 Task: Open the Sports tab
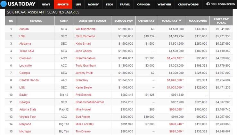(63, 4)
